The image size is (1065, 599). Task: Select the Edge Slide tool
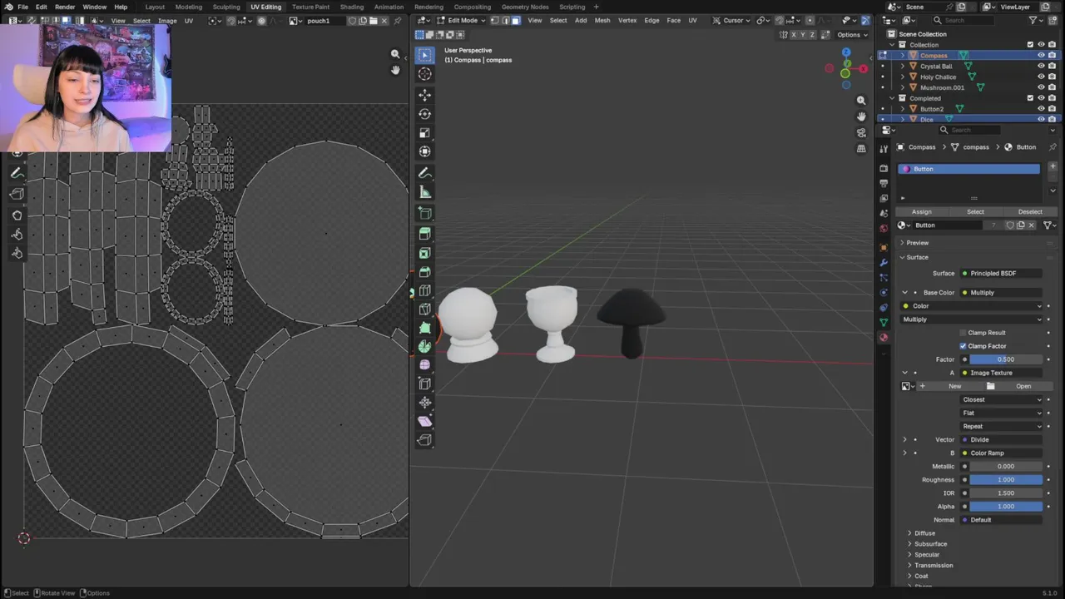(x=424, y=384)
